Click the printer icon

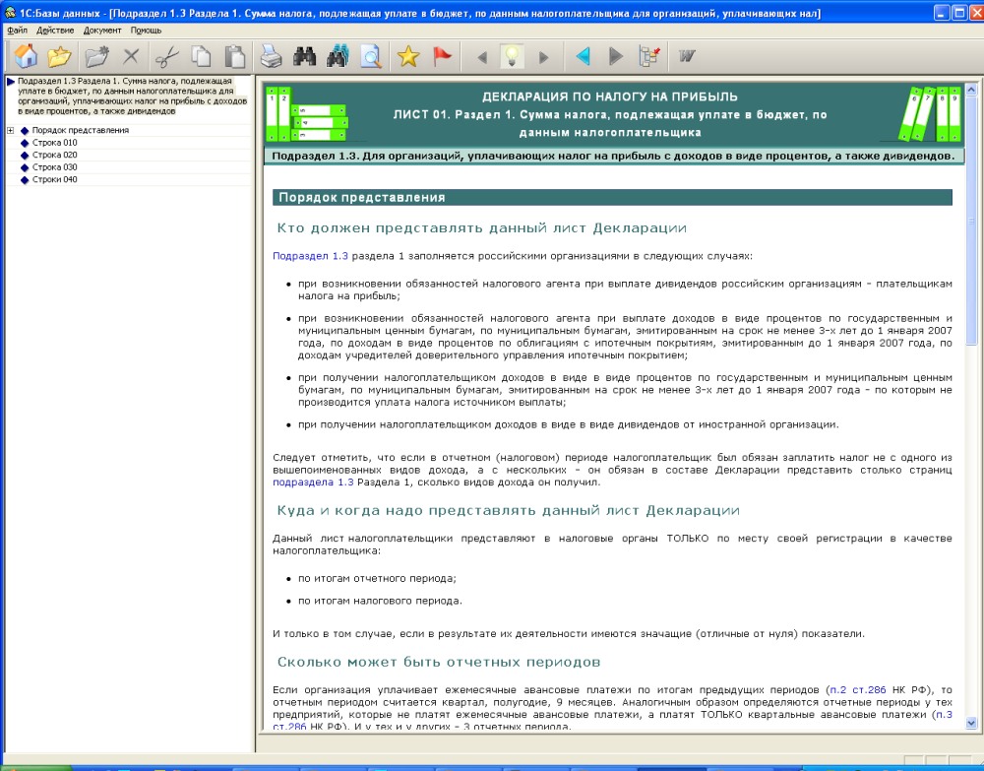click(x=270, y=56)
